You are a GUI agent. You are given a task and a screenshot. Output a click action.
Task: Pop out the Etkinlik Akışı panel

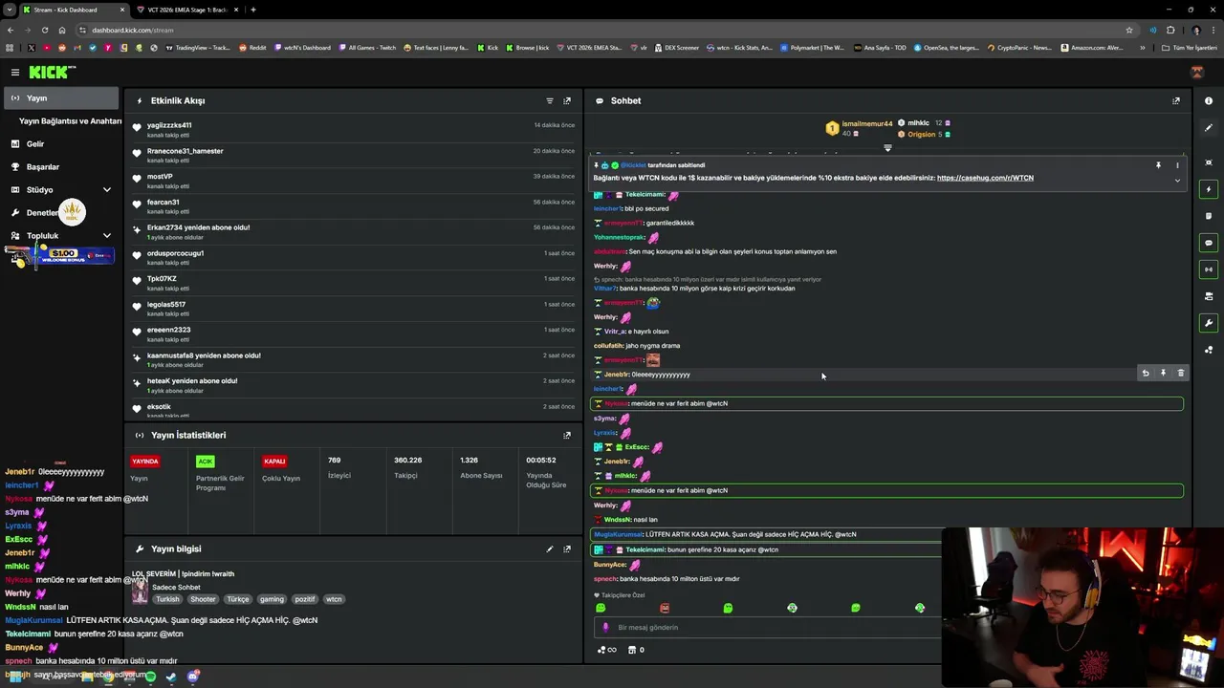(567, 100)
